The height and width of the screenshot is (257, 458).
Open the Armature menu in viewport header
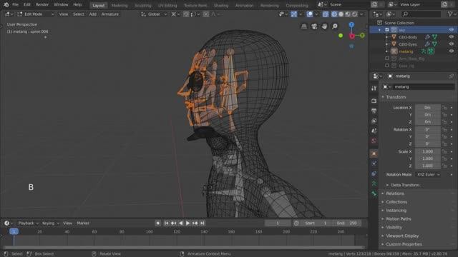click(x=109, y=14)
